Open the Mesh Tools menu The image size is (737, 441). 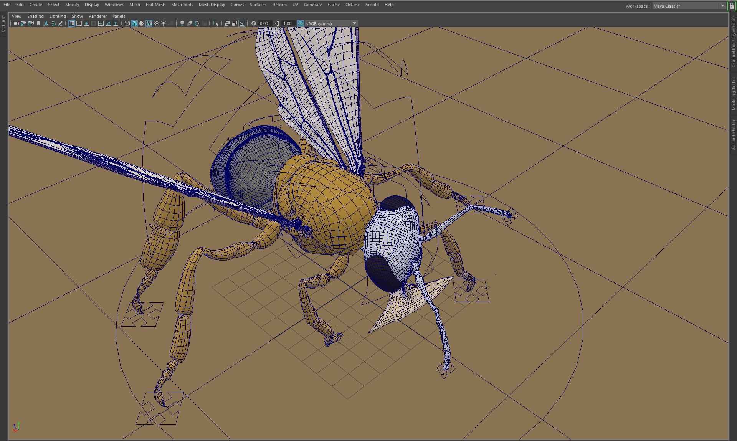pos(182,5)
